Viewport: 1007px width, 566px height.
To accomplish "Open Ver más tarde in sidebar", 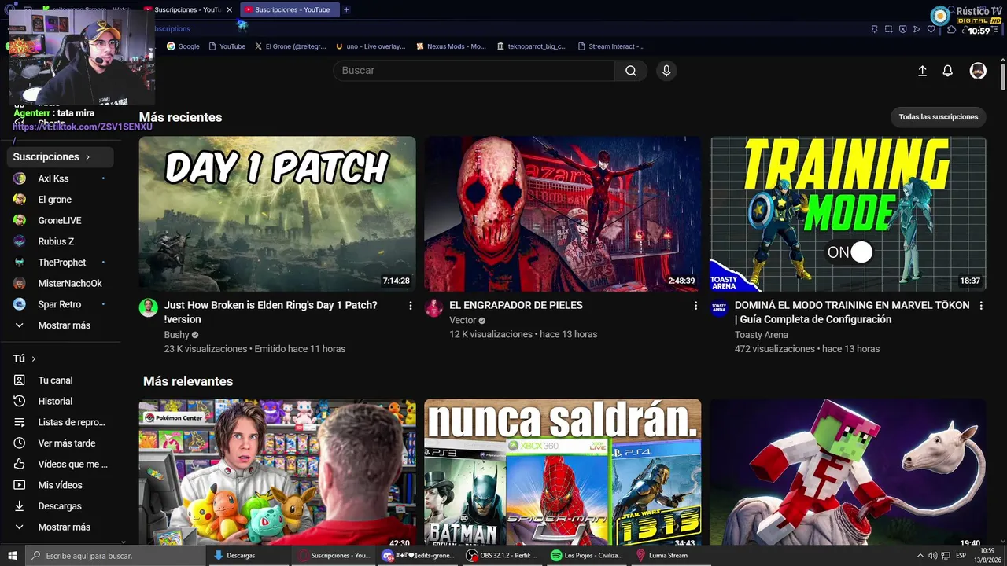I will click(x=61, y=443).
